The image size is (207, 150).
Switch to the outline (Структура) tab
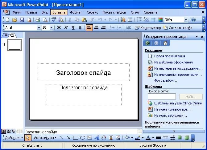(x=6, y=35)
